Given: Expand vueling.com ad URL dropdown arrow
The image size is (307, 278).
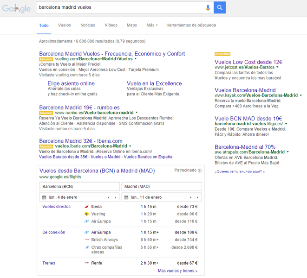Looking at the screenshot, I should (136, 59).
